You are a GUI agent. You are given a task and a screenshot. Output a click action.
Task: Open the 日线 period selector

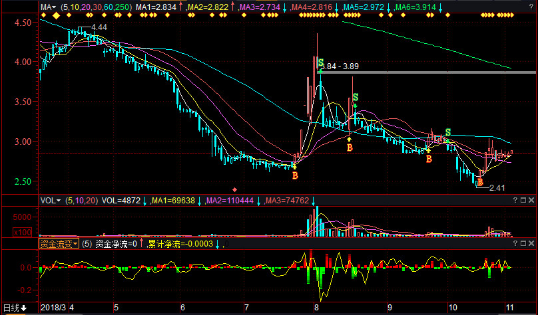click(x=15, y=308)
